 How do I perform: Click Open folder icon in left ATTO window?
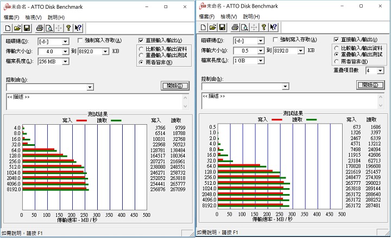tap(17, 28)
